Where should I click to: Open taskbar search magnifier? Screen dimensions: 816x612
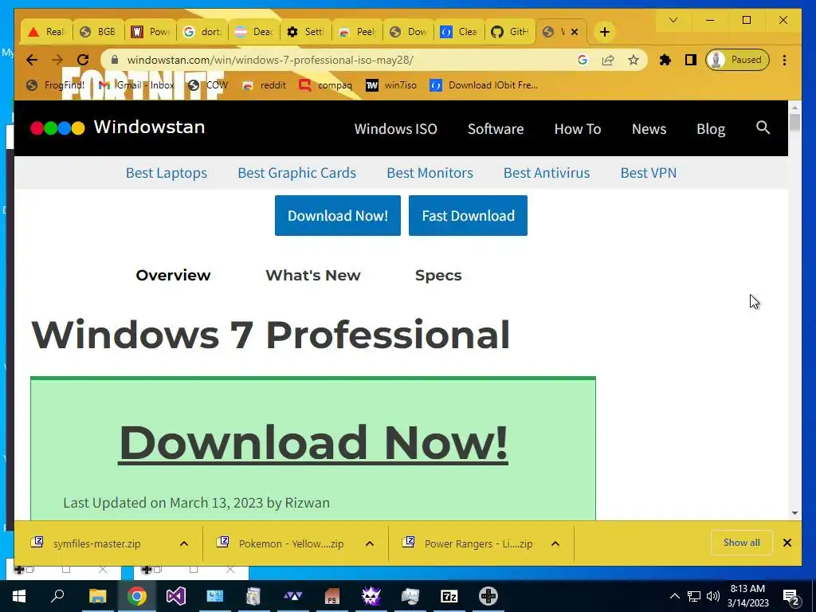click(x=57, y=596)
